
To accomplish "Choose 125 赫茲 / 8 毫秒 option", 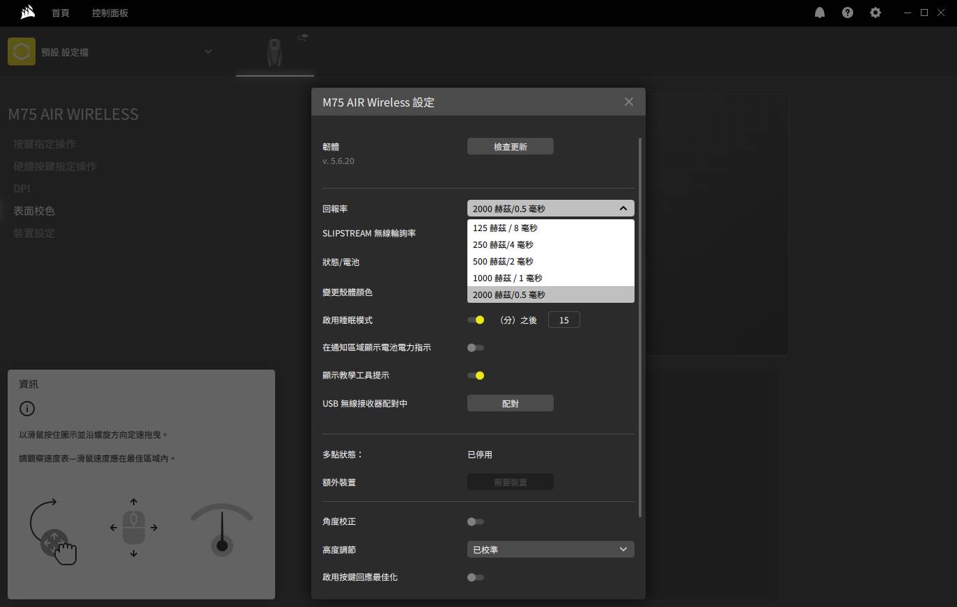I will 551,228.
